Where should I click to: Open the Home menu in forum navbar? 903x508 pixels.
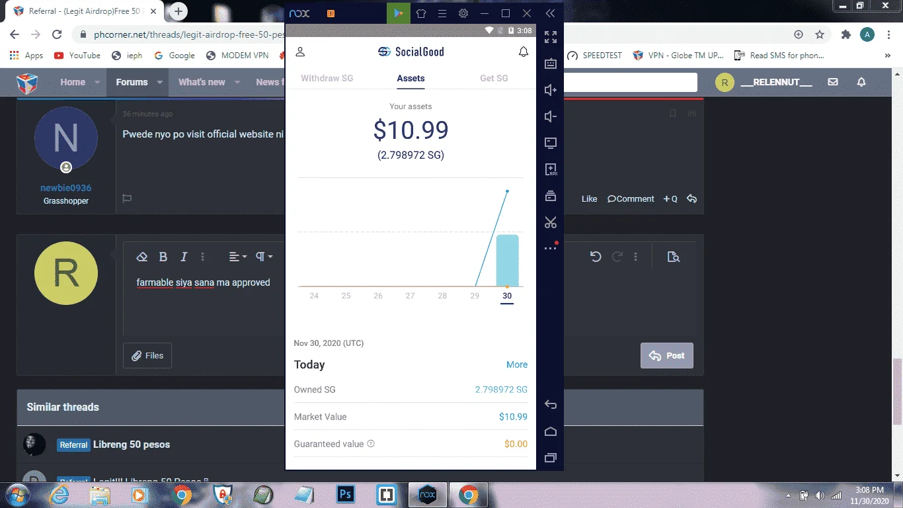point(73,82)
